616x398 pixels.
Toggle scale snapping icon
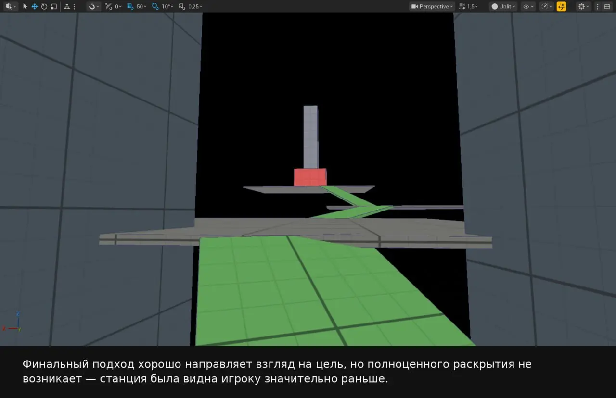click(182, 6)
